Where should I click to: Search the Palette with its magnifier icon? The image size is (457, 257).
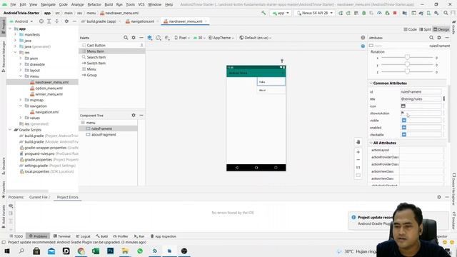tap(126, 38)
